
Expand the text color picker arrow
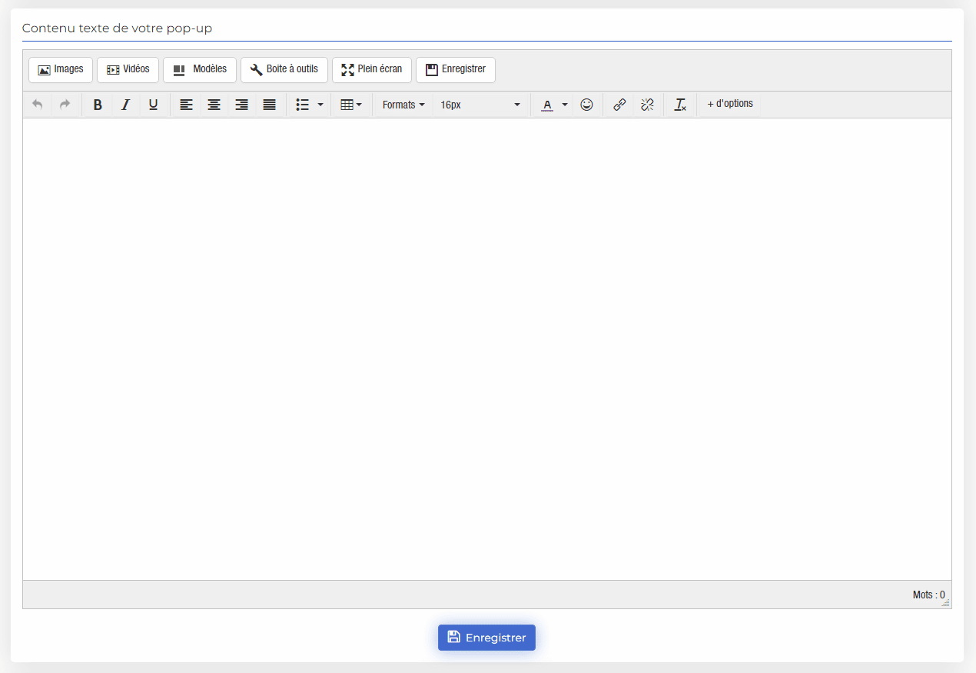click(565, 105)
